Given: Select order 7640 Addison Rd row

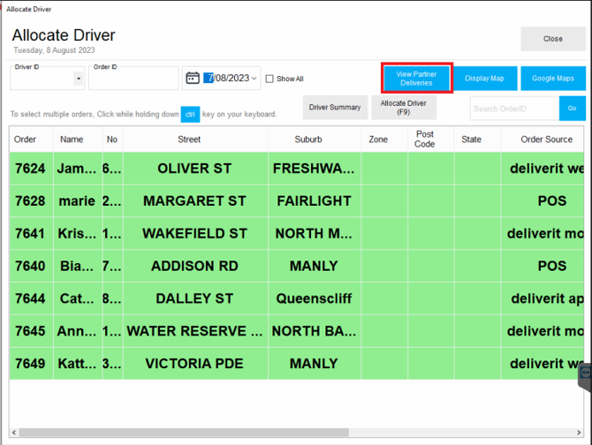Looking at the screenshot, I should pyautogui.click(x=194, y=266).
